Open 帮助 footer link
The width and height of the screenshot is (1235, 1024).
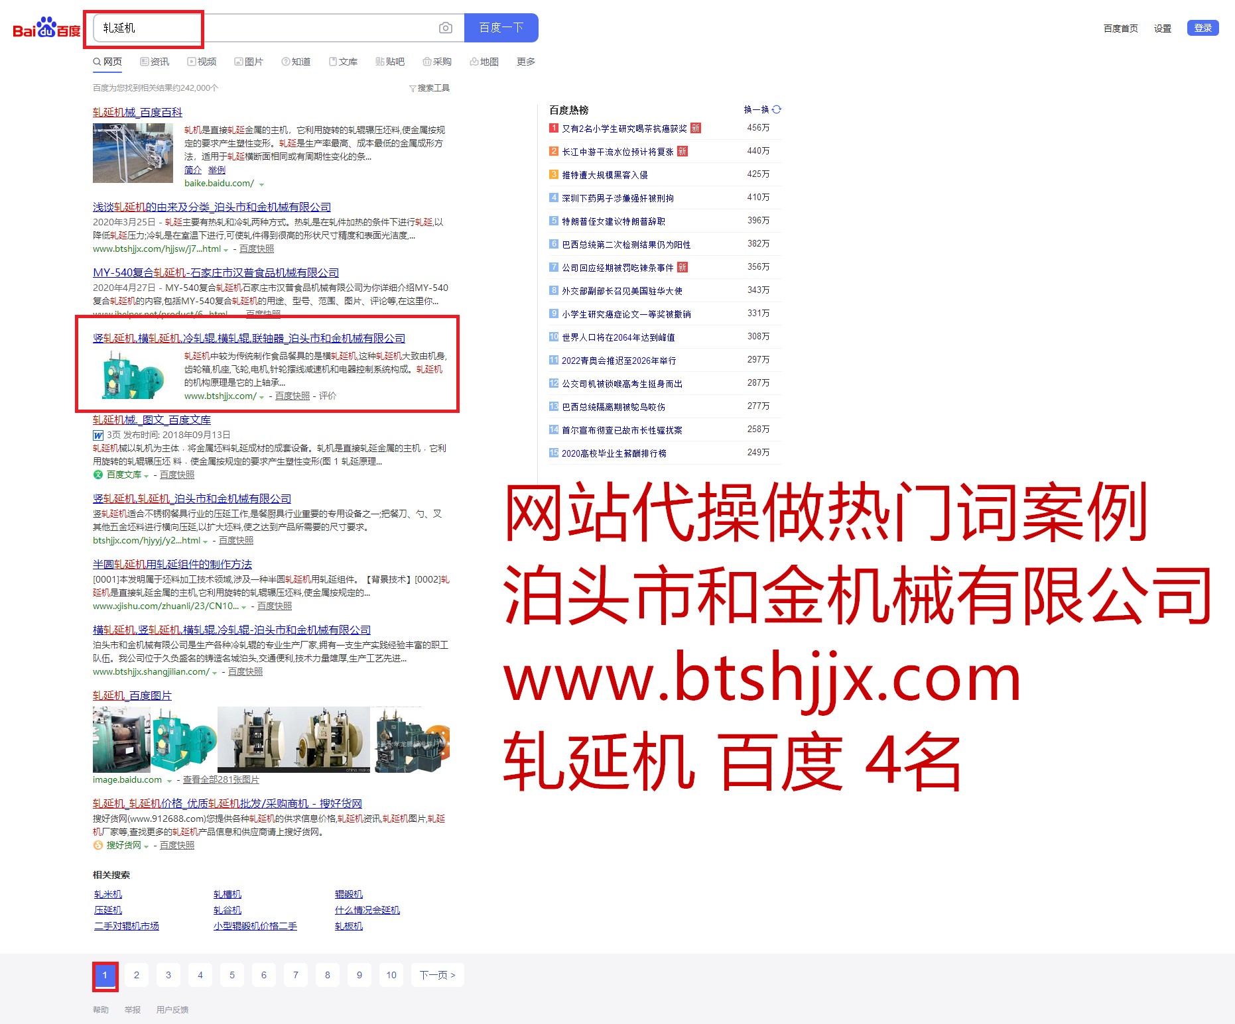tap(101, 1009)
